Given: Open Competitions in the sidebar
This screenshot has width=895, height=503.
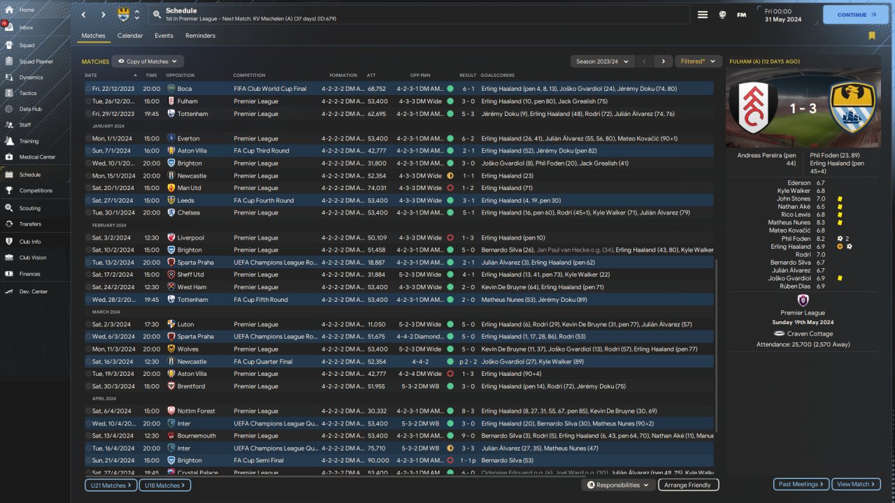Looking at the screenshot, I should pyautogui.click(x=35, y=191).
